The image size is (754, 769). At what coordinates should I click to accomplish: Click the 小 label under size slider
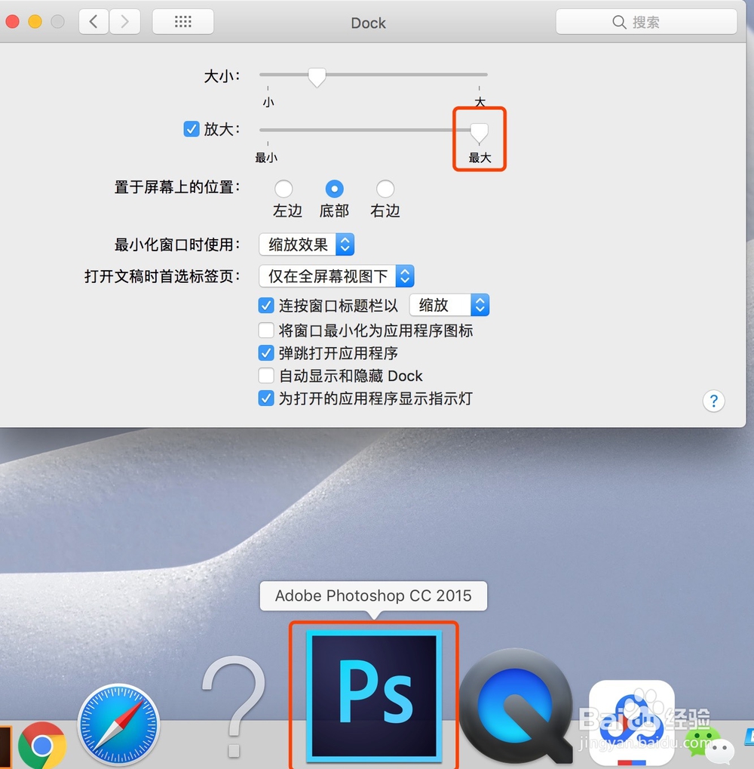pyautogui.click(x=268, y=102)
